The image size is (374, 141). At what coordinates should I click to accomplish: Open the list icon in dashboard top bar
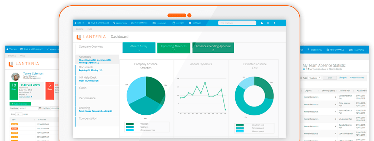coord(268,23)
